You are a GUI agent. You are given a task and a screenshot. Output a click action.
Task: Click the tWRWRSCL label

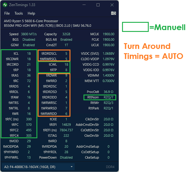tap(49, 59)
